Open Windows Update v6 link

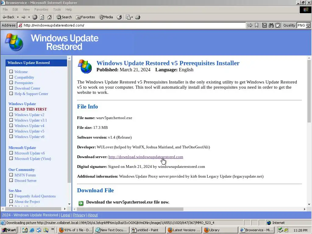(x=29, y=137)
